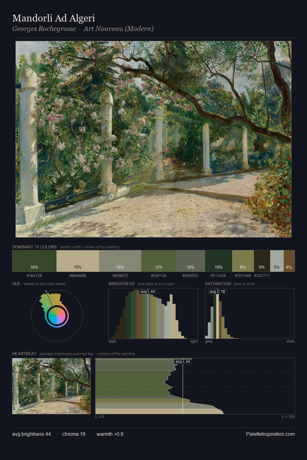Pick the first 10% swatch #5D6552
307x460 pixels.
click(x=191, y=261)
